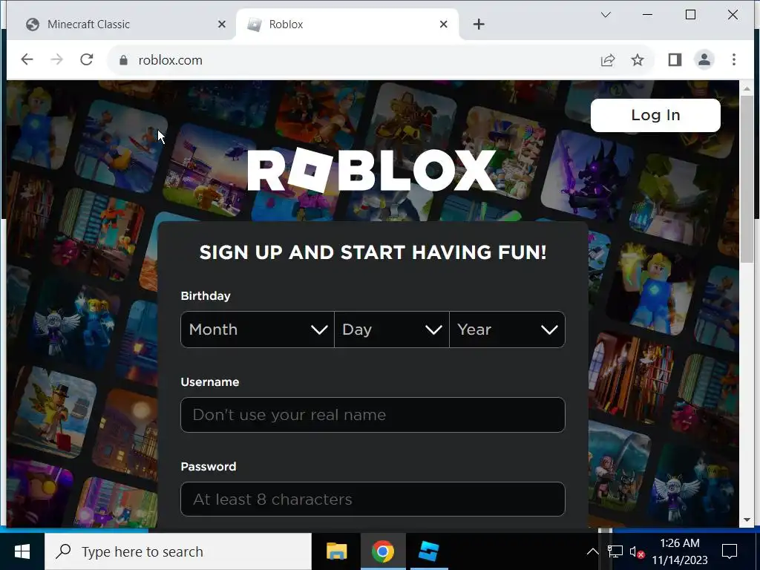Close the Roblox tab

[443, 24]
